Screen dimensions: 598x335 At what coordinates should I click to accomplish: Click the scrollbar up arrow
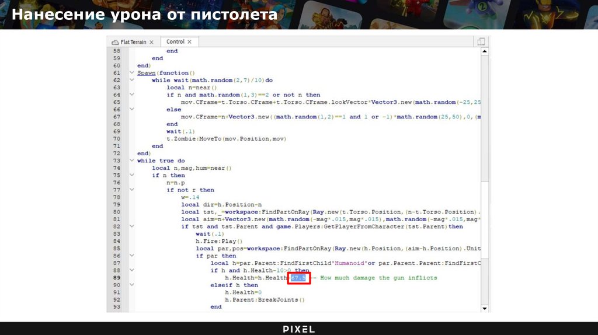[484, 51]
